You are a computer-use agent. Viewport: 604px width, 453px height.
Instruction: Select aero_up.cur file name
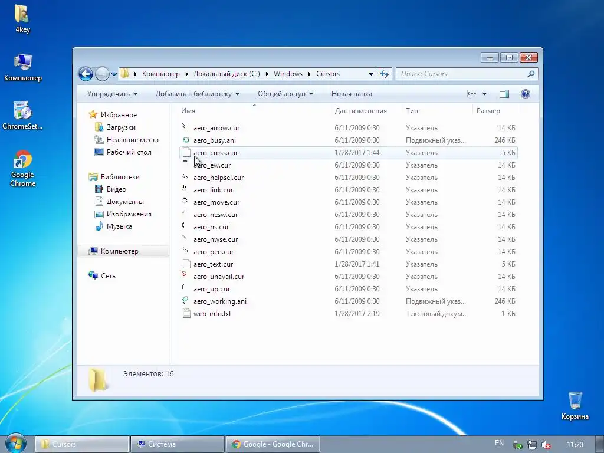click(x=212, y=289)
